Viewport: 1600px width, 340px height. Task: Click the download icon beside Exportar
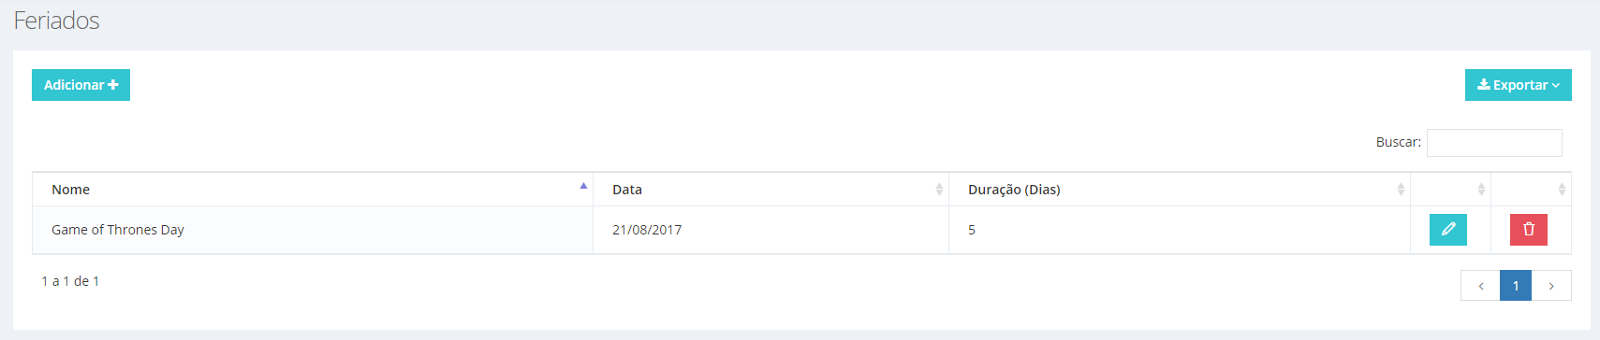(x=1484, y=84)
